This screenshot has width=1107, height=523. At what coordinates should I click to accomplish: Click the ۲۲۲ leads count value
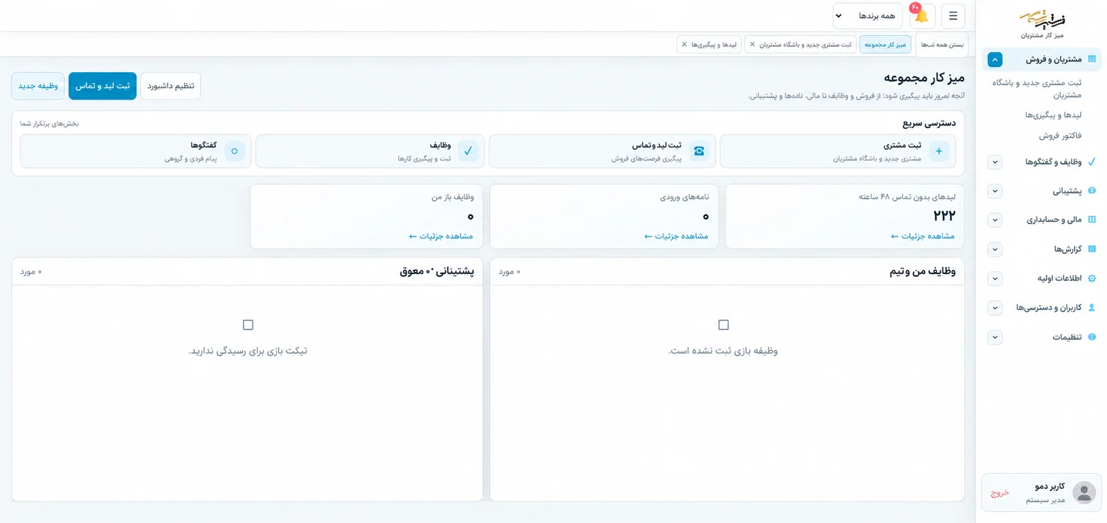click(944, 216)
